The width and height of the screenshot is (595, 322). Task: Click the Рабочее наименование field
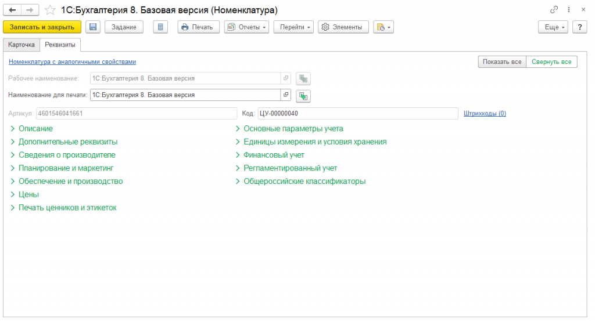tap(185, 78)
